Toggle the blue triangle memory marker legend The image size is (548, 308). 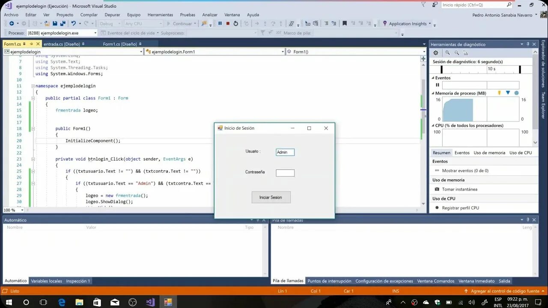508,93
